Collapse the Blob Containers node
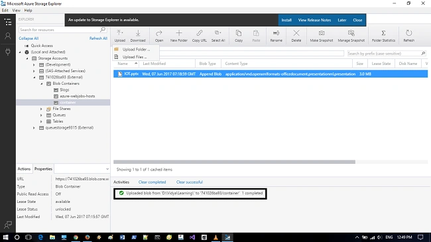 [x=42, y=84]
